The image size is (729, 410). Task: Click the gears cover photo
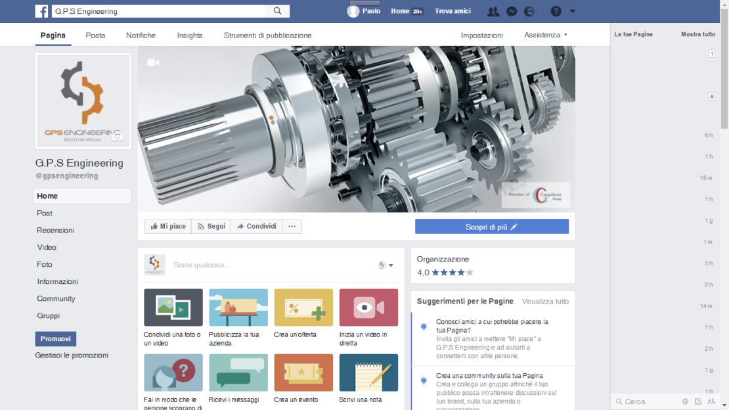click(356, 129)
